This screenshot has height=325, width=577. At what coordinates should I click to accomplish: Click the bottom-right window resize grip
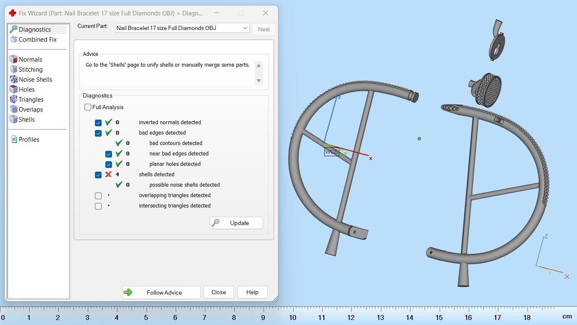(x=275, y=298)
